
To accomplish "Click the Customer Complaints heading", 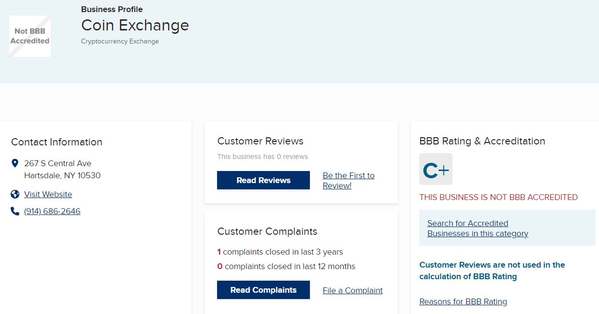I will [x=267, y=231].
